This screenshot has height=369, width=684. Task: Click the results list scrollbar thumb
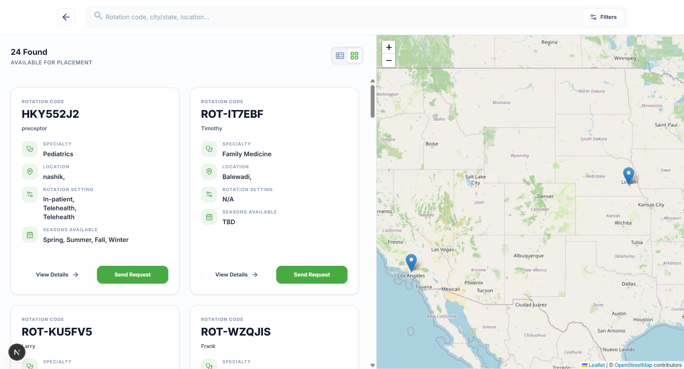tap(372, 101)
